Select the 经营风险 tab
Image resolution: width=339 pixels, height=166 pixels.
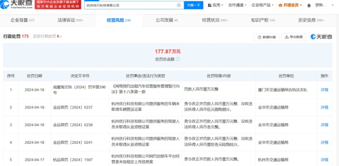(x=119, y=20)
